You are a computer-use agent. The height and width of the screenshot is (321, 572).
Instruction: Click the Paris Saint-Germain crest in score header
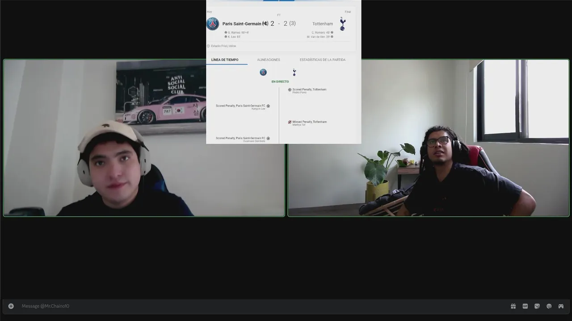point(213,24)
